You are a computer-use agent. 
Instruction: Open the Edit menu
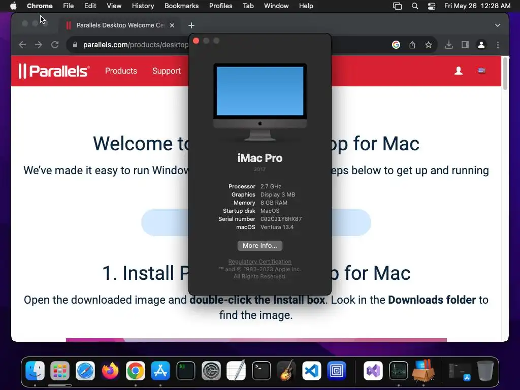tap(90, 6)
